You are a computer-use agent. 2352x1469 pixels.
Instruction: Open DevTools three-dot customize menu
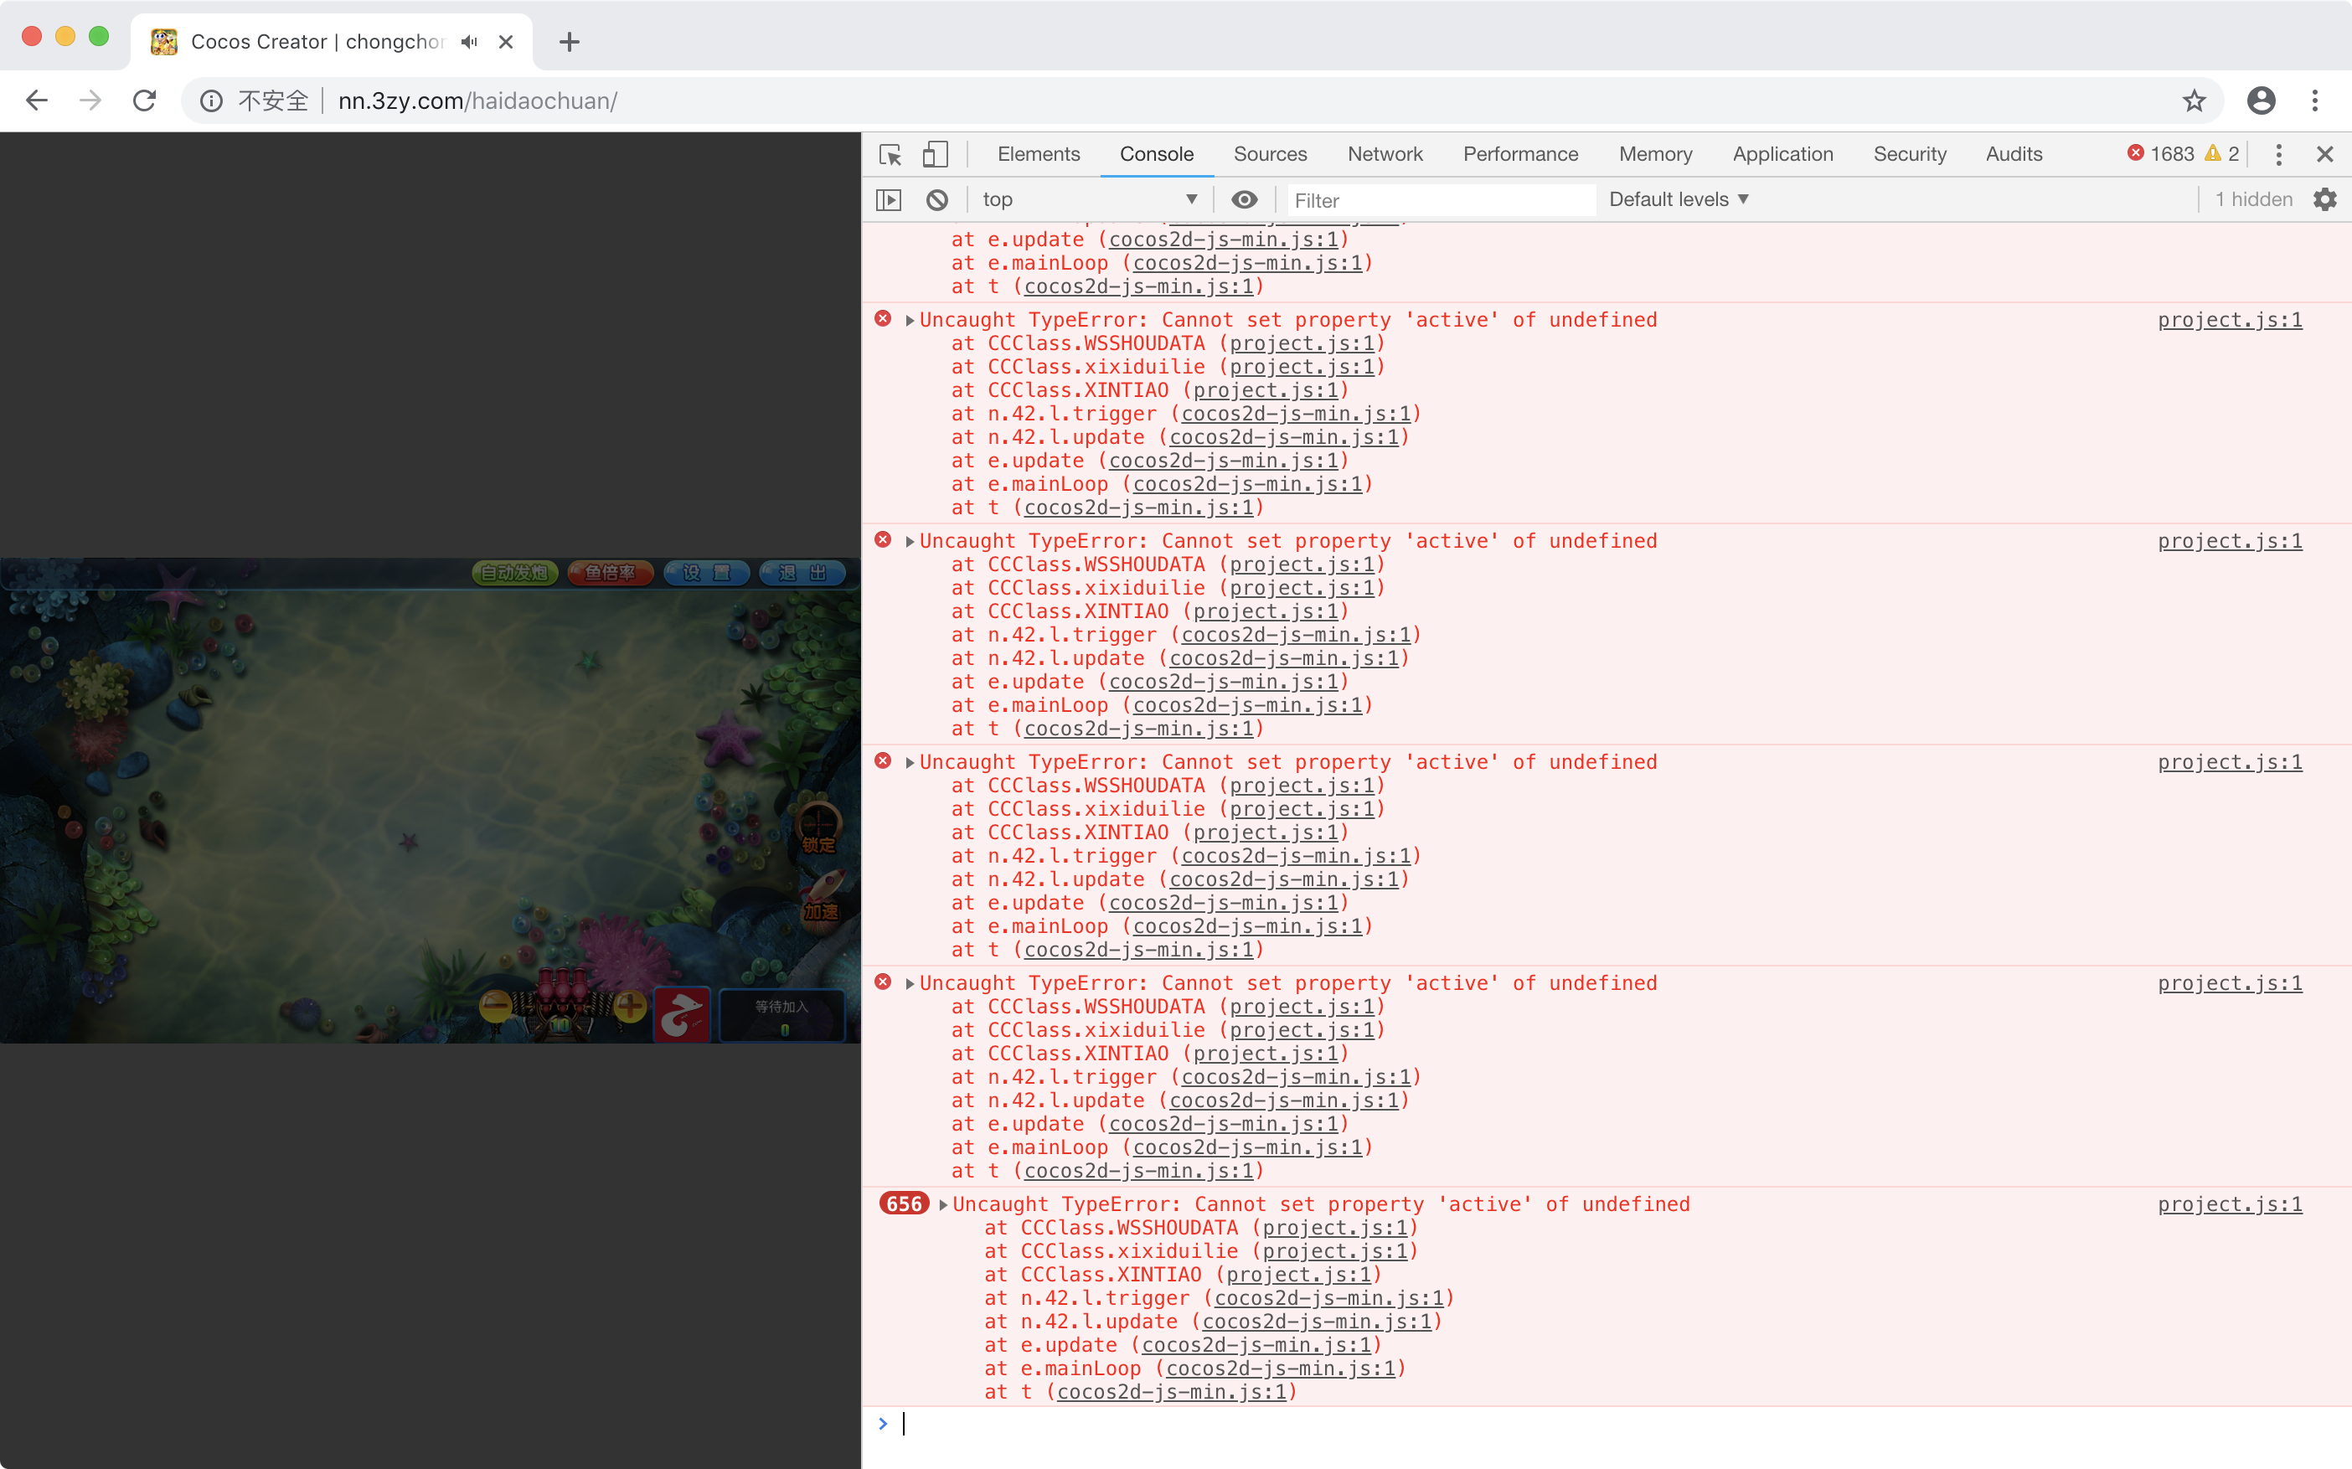(2278, 154)
